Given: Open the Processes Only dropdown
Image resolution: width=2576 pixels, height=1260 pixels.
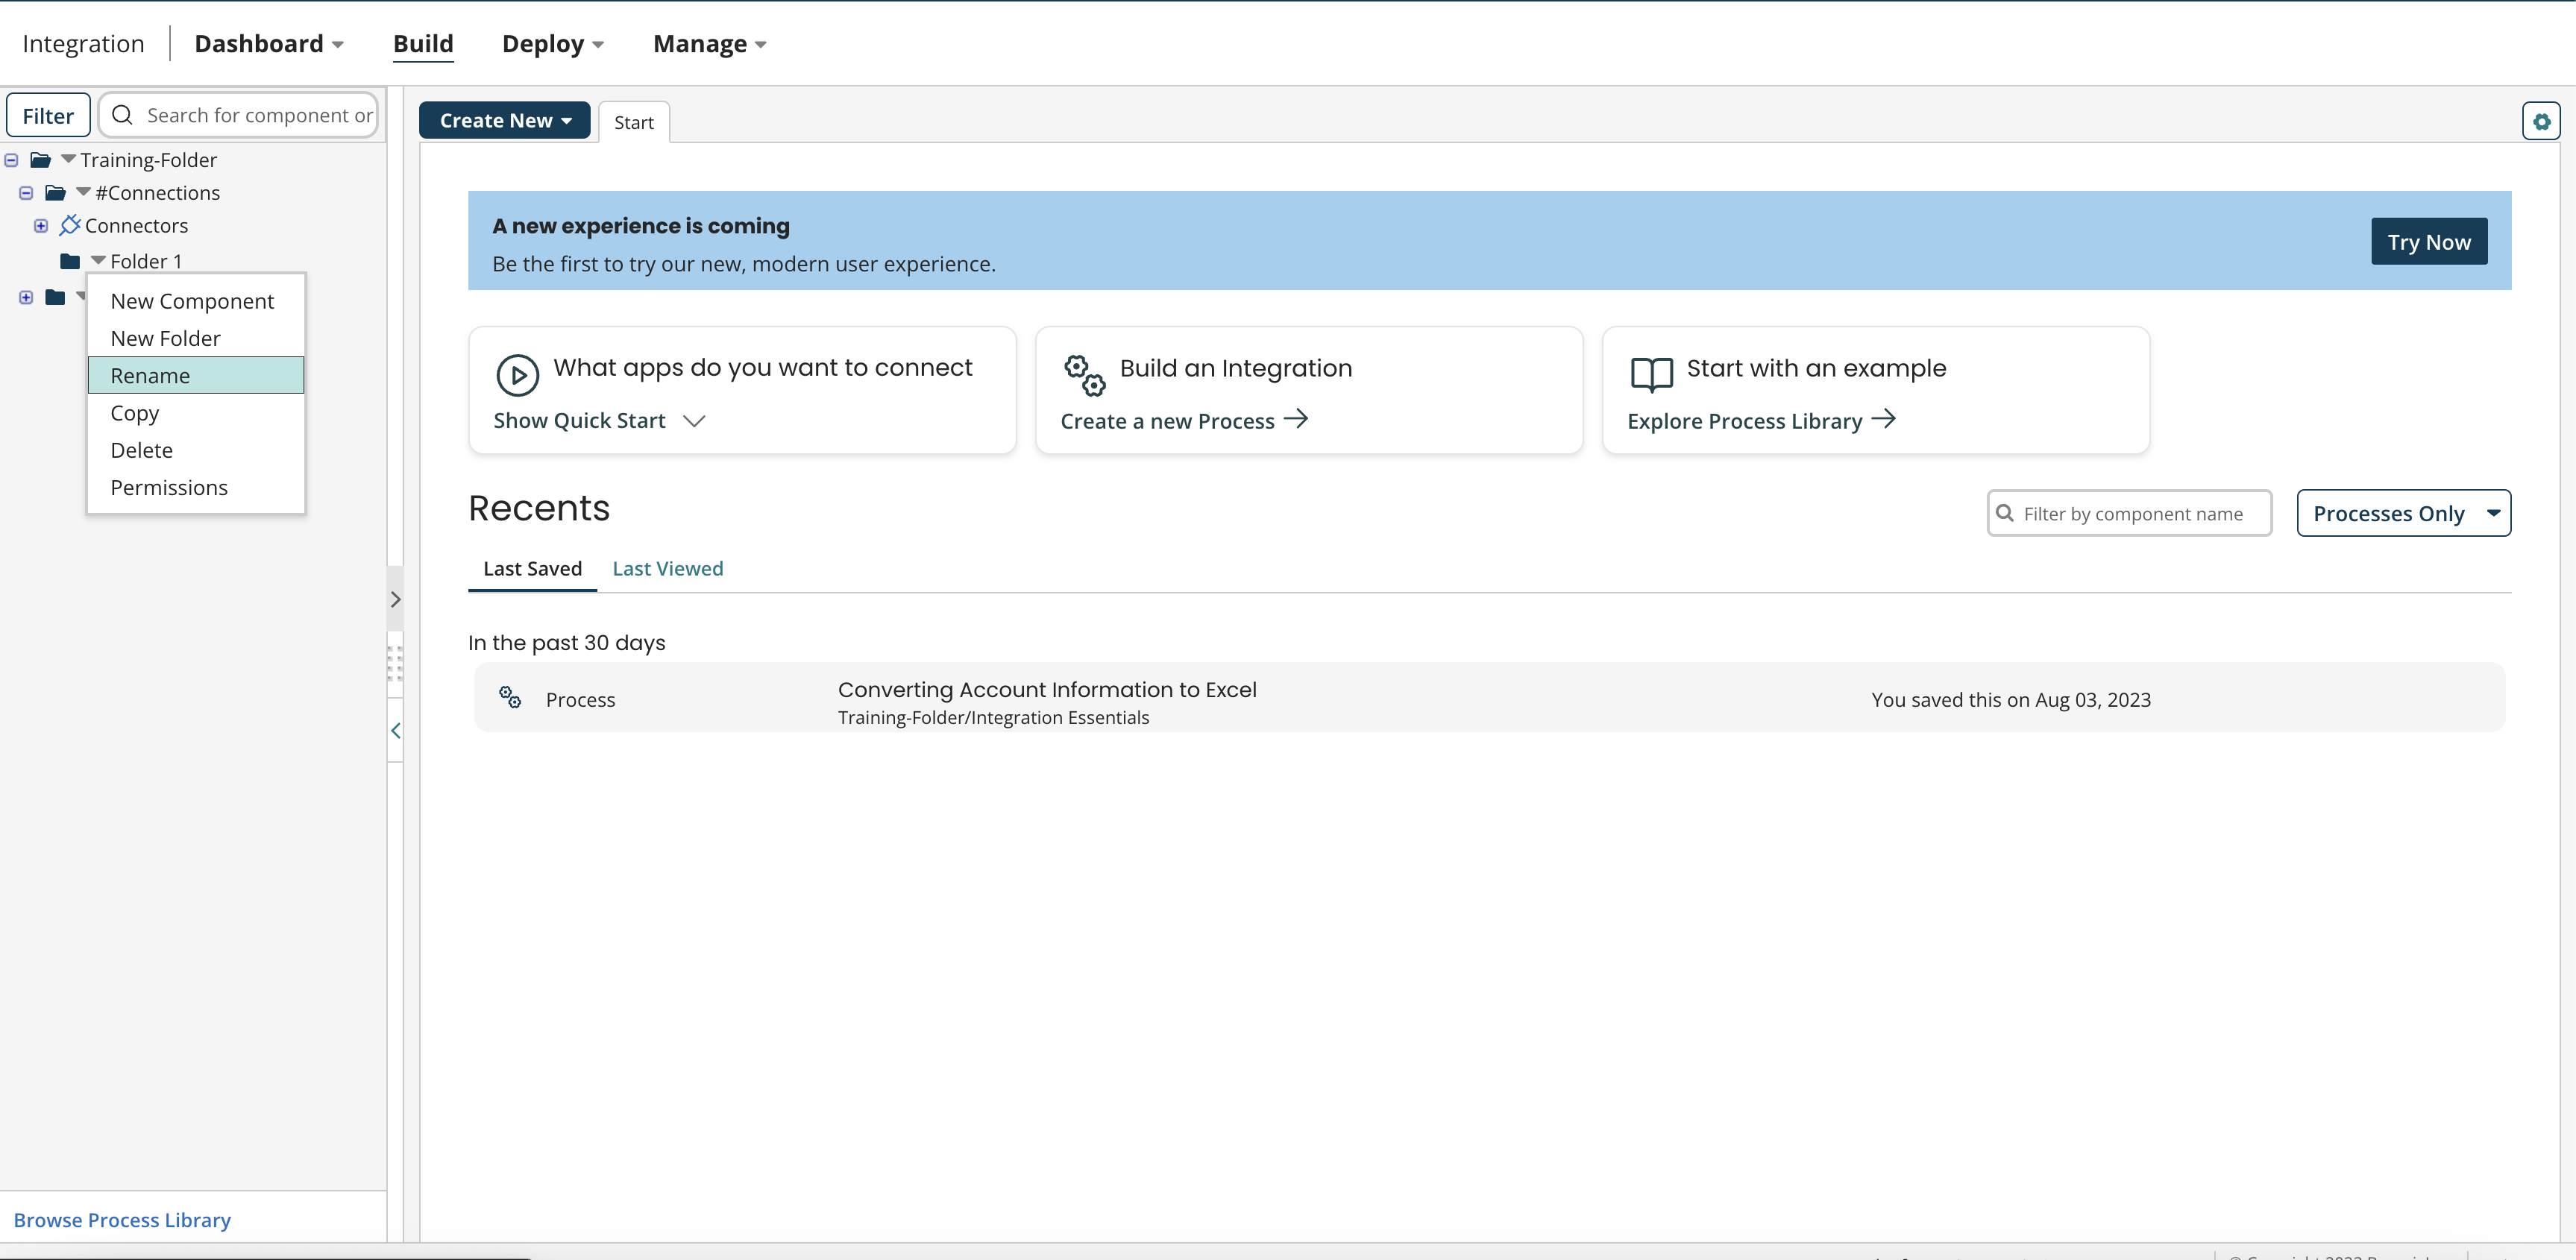Looking at the screenshot, I should pyautogui.click(x=2402, y=513).
